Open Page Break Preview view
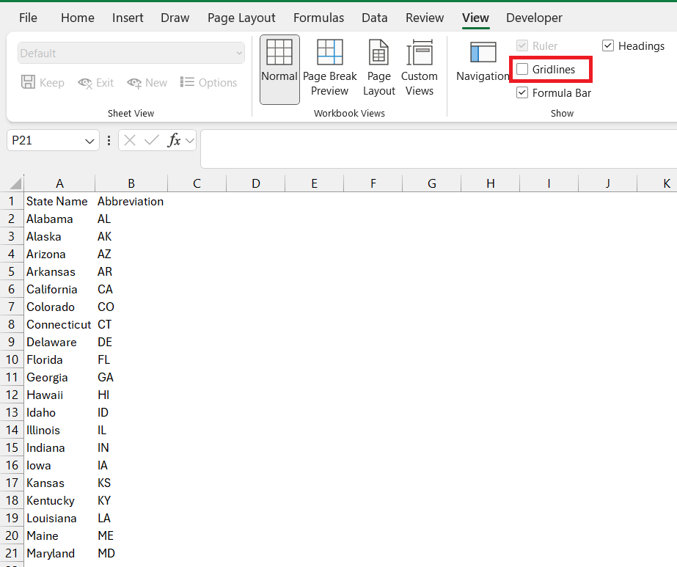Viewport: 677px width, 567px height. 330,67
